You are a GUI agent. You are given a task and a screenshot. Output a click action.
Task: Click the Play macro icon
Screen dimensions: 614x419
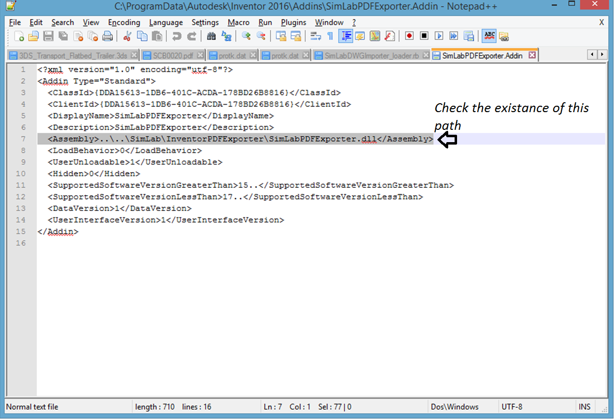click(439, 36)
